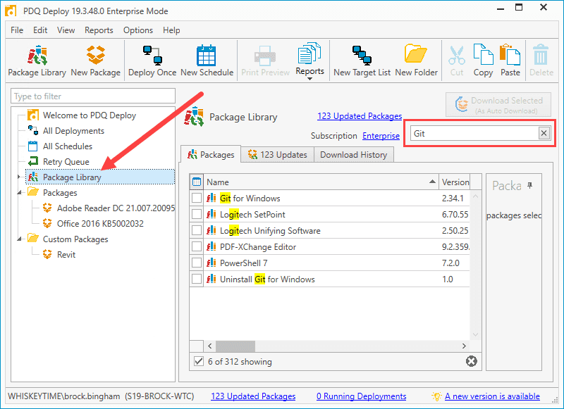Click the Git search input field
564x409 pixels.
pyautogui.click(x=474, y=134)
